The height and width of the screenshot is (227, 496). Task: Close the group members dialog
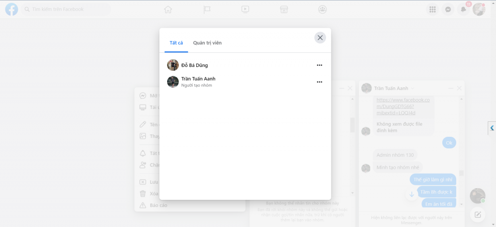pos(320,37)
